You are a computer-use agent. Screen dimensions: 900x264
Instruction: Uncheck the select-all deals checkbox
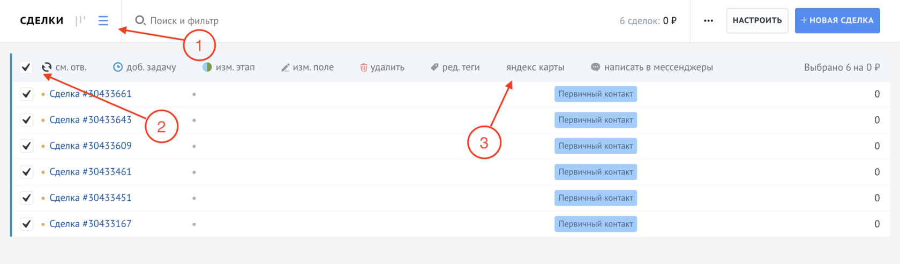pos(26,67)
